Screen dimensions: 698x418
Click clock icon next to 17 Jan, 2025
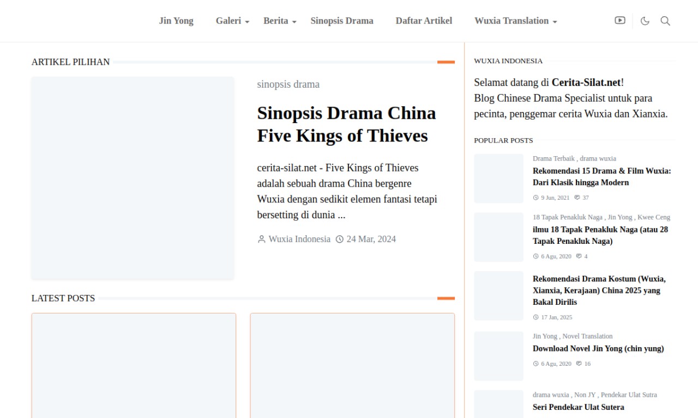pyautogui.click(x=535, y=317)
